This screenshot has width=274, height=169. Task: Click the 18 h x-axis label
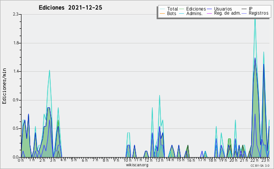[x=212, y=160]
